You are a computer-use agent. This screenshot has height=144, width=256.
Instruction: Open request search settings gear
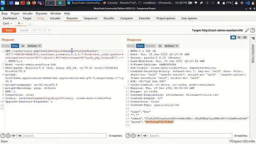tap(8, 136)
